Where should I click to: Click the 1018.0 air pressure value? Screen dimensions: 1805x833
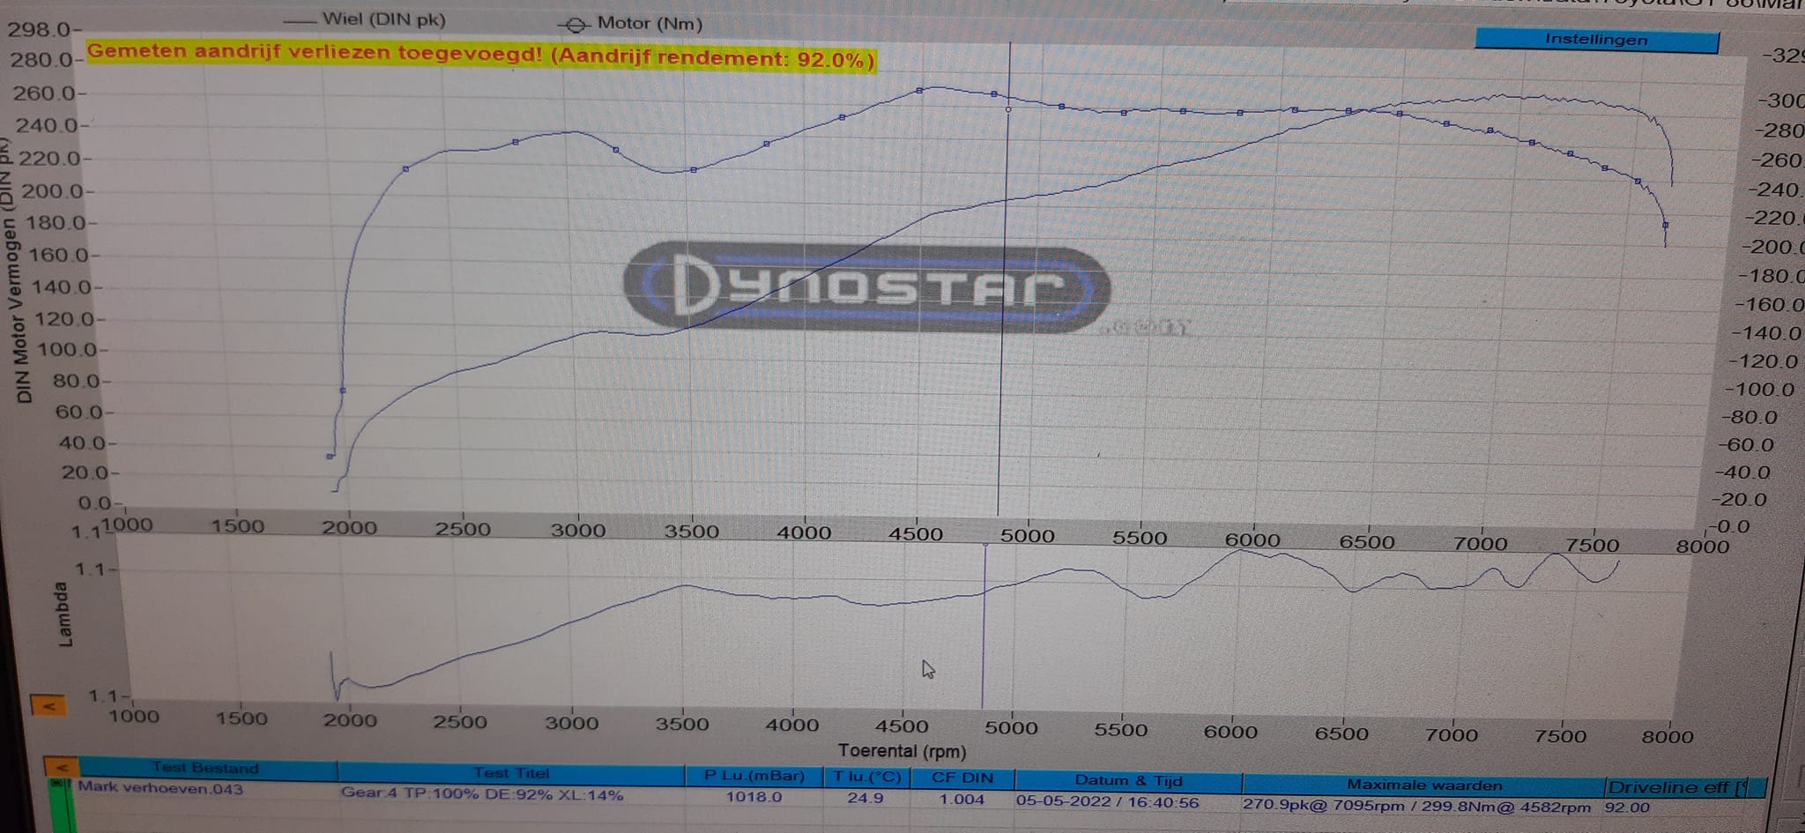tap(754, 796)
